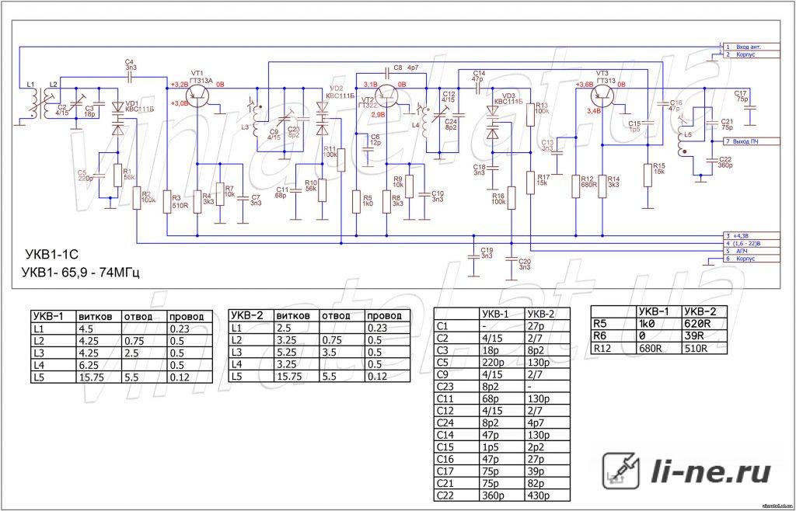Click the VT1 ГТ313А transistor symbol
The image size is (796, 511).
(199, 94)
